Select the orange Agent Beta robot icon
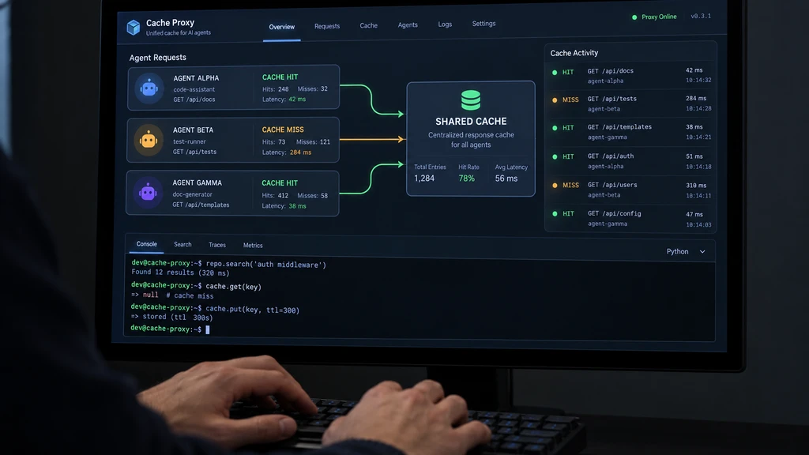The width and height of the screenshot is (809, 455). 148,140
